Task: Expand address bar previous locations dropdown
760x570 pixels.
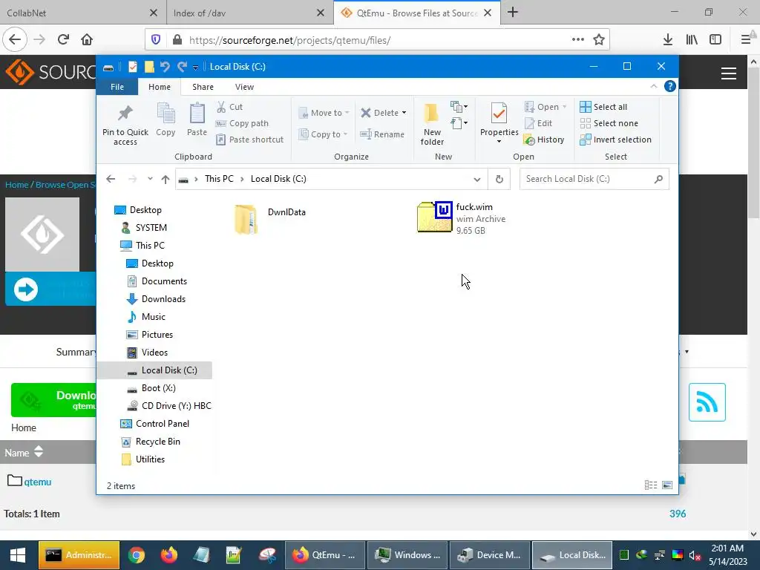Action: [x=477, y=180]
